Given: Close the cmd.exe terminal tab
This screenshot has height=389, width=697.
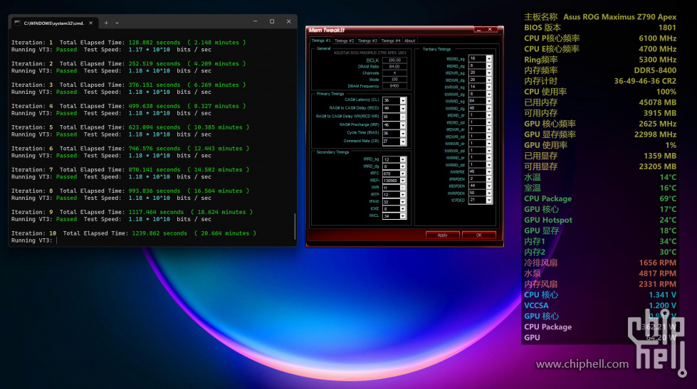Looking at the screenshot, I should pyautogui.click(x=90, y=23).
